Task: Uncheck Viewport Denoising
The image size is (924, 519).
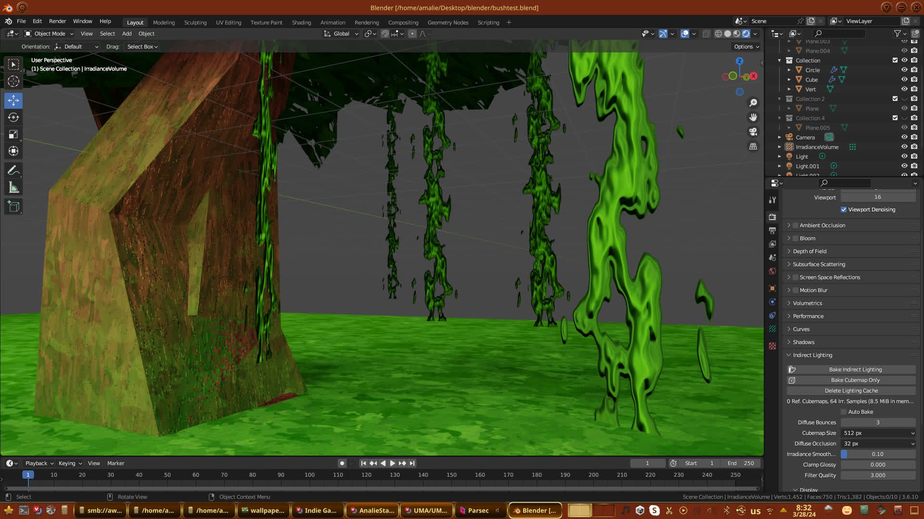Action: 844,210
